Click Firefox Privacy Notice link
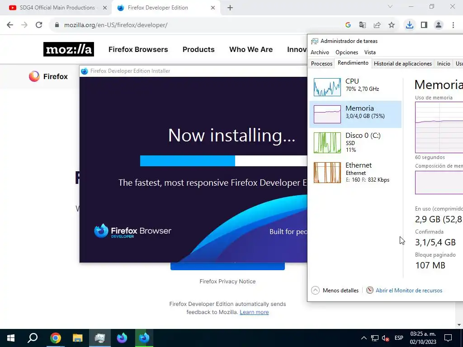 click(227, 281)
